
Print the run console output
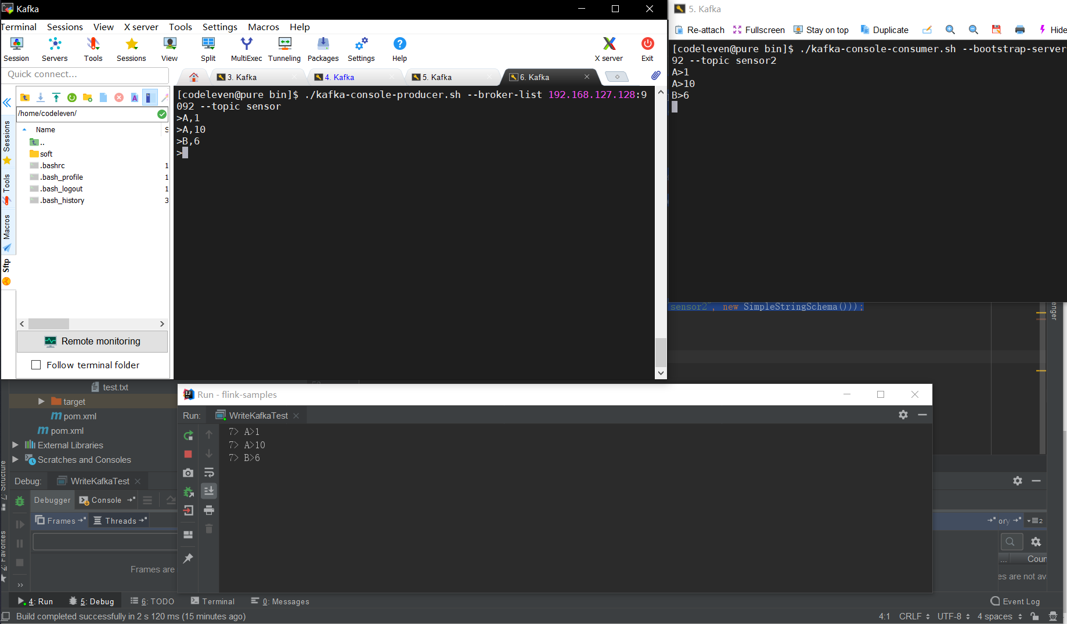(209, 510)
